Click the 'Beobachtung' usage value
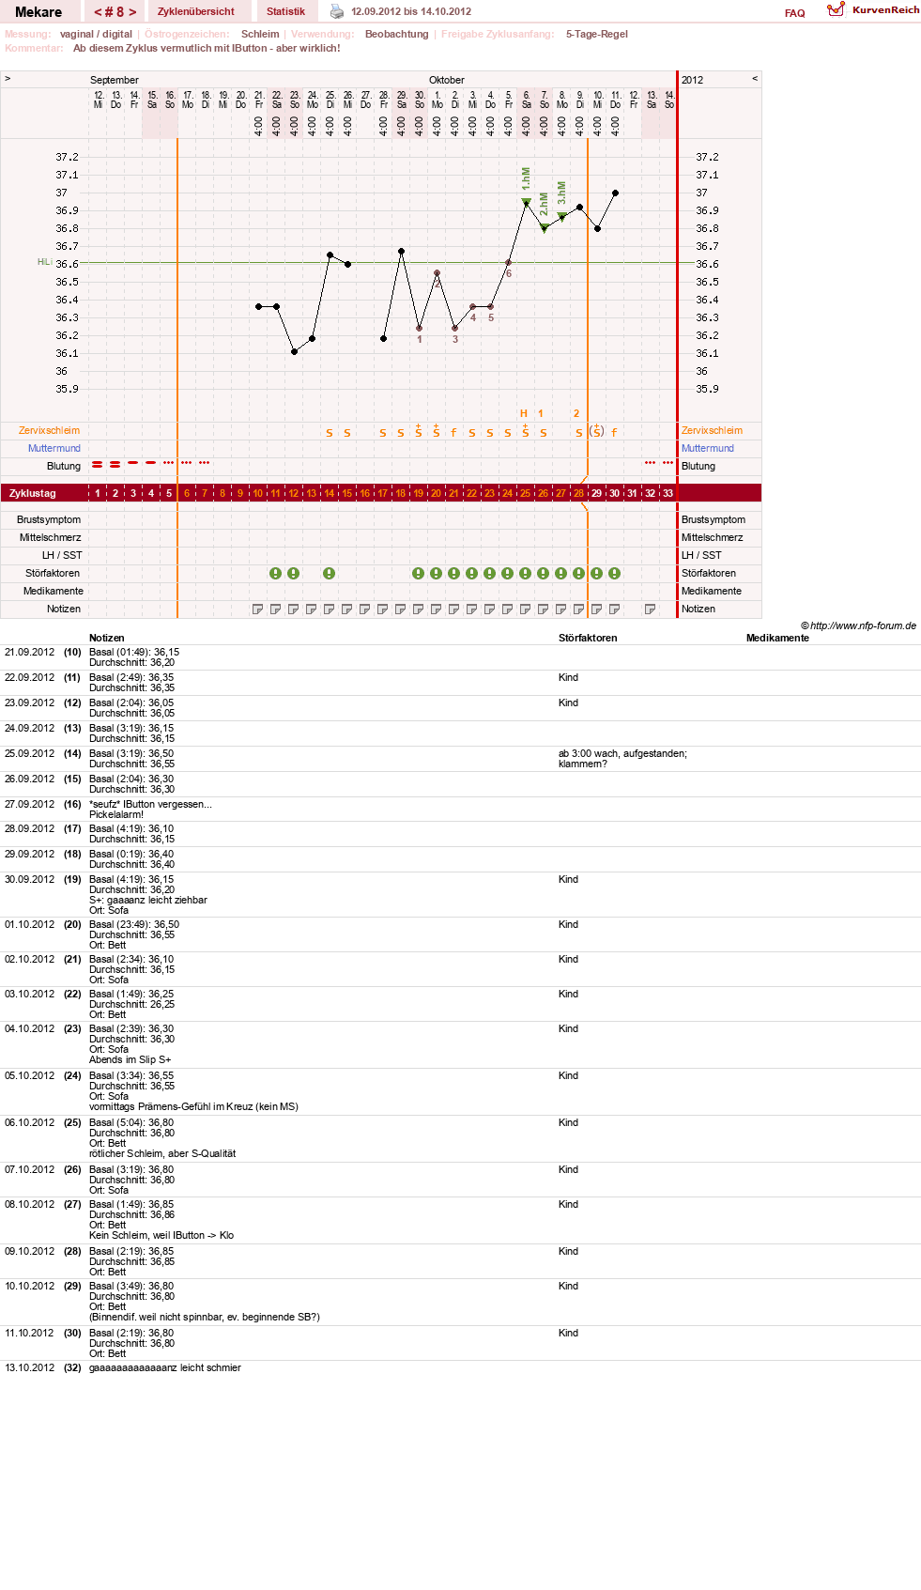Image resolution: width=921 pixels, height=1590 pixels. tap(396, 34)
